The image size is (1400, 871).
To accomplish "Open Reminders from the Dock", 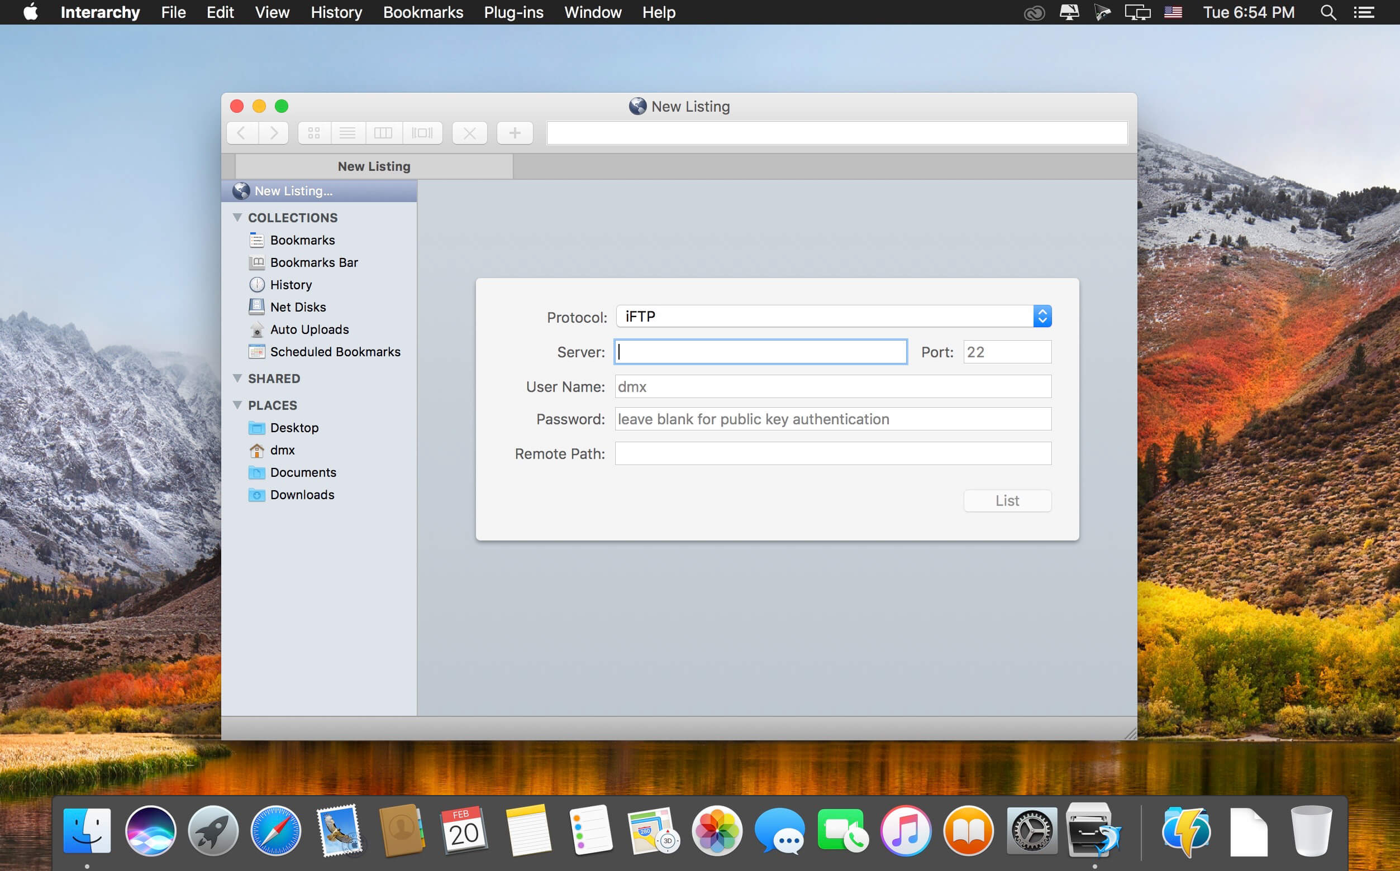I will (x=590, y=831).
